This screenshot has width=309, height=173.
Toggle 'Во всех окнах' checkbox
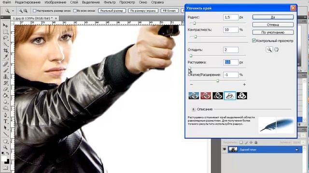[x=75, y=11]
